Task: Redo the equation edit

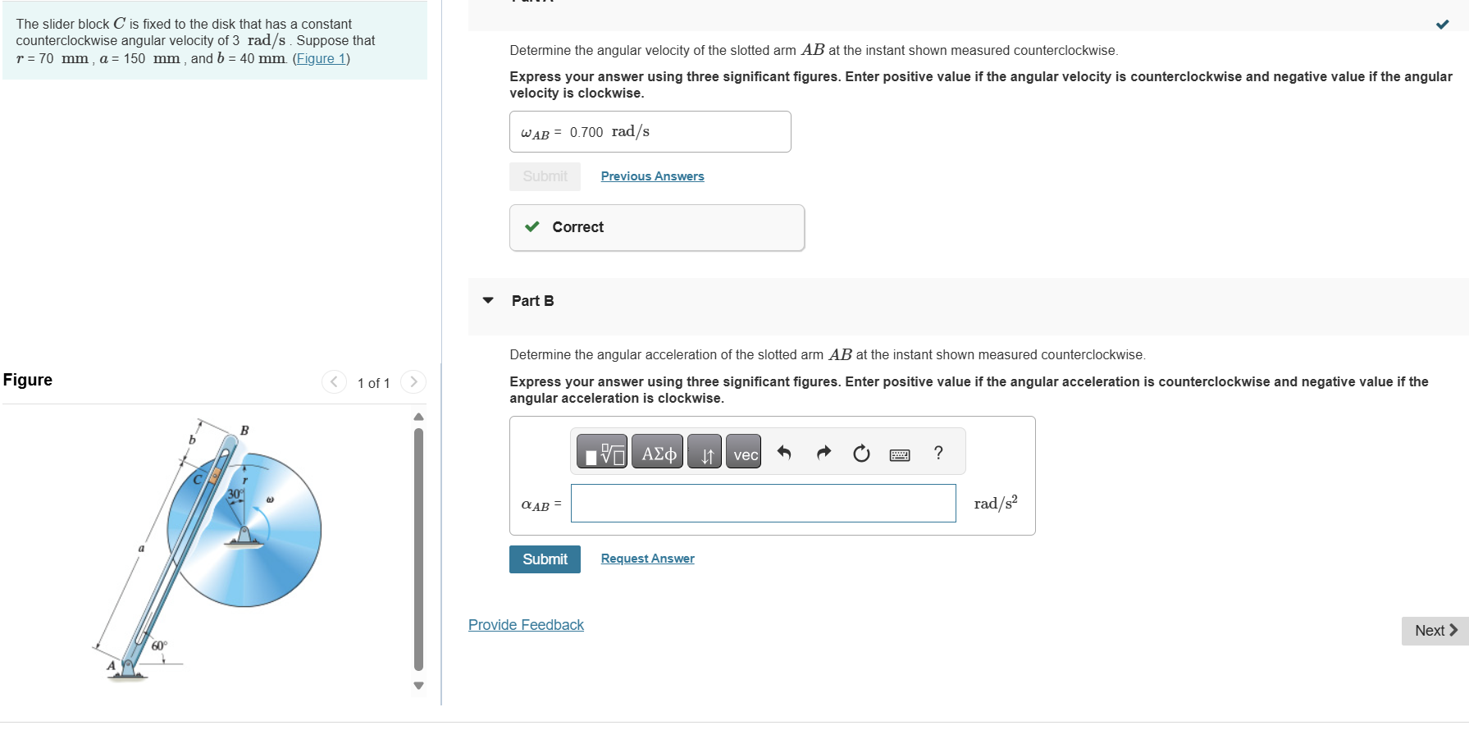Action: click(823, 452)
